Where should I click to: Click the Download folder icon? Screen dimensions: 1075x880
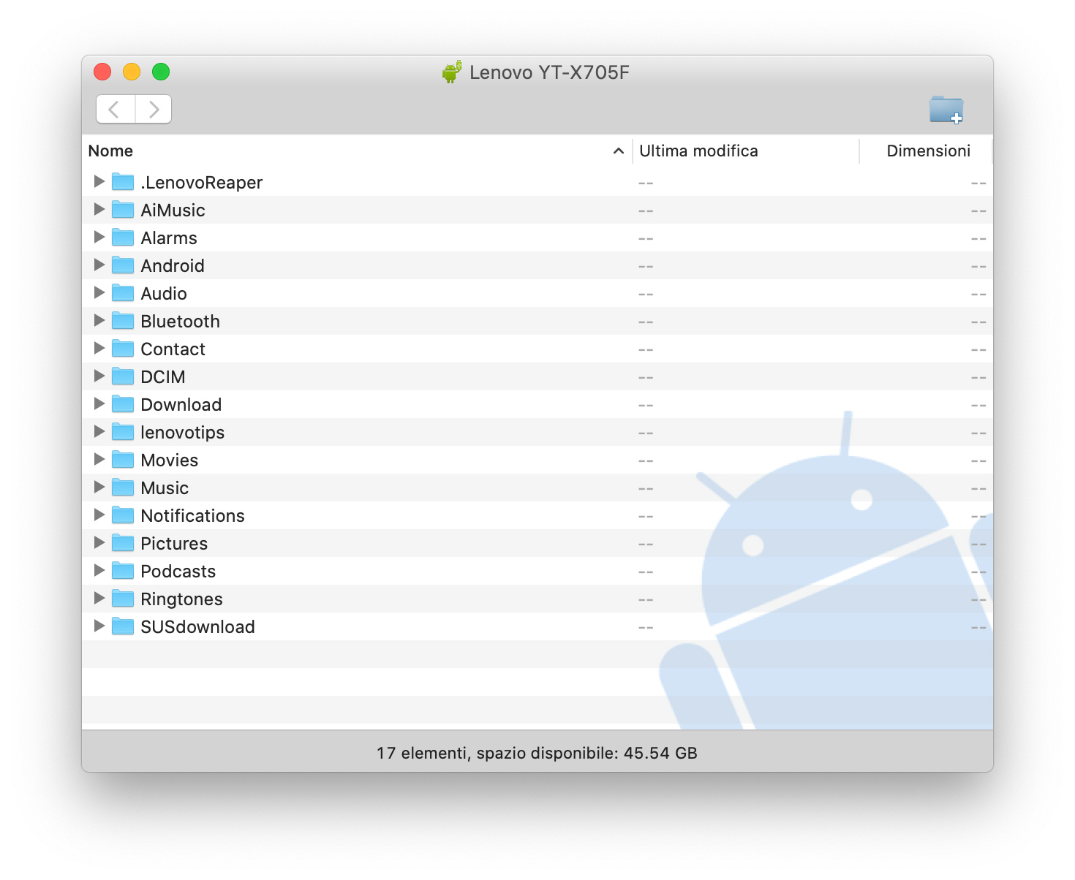[x=123, y=403]
